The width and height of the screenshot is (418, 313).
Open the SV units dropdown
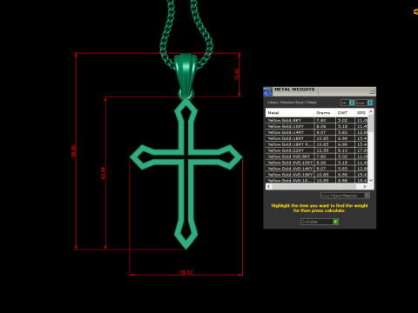pos(347,103)
